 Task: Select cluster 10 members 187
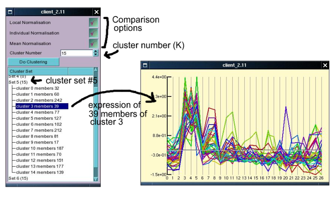pyautogui.click(x=40, y=148)
